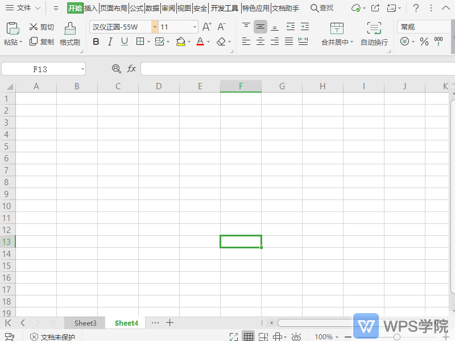The image size is (455, 341).
Task: Switch to the 插入 (Insert) tab
Action: point(91,8)
